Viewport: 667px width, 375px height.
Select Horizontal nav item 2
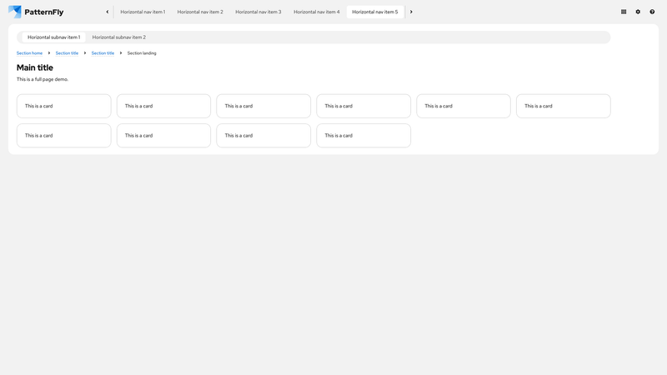pos(200,12)
